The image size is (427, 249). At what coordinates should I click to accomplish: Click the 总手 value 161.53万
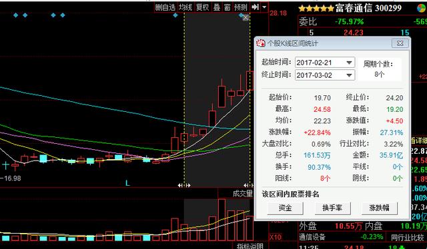317,155
